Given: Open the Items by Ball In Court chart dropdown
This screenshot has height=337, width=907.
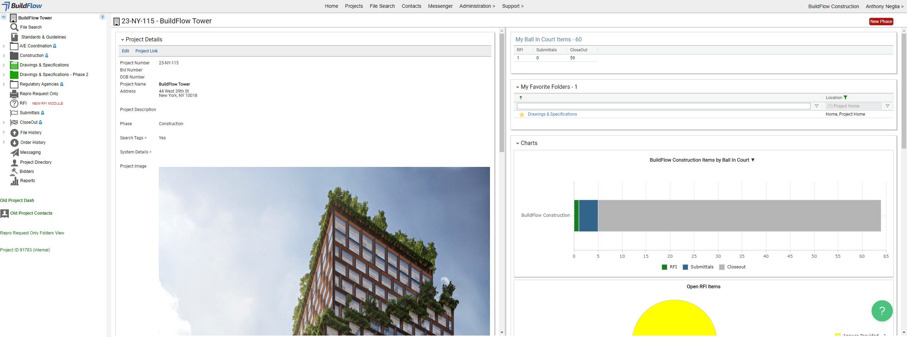Looking at the screenshot, I should [x=753, y=160].
